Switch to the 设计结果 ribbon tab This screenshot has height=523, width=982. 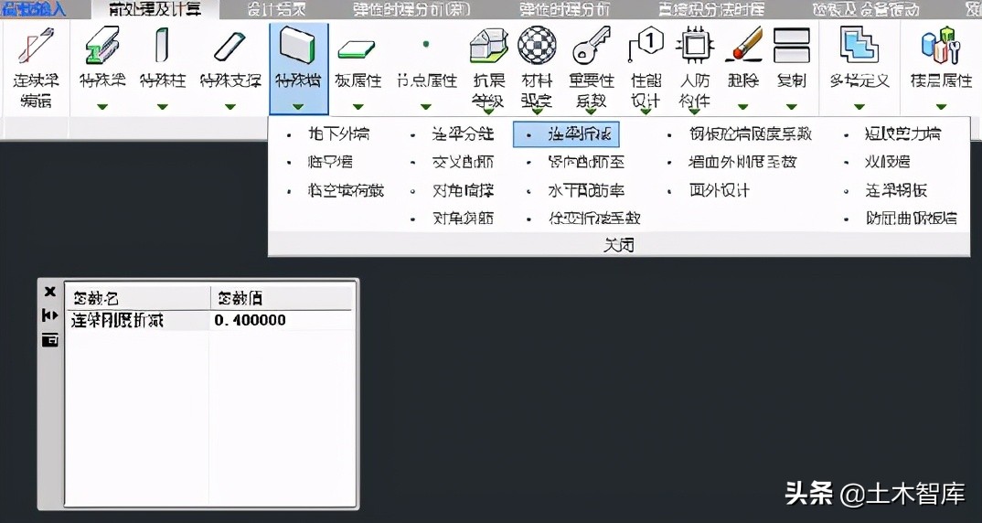tap(276, 10)
